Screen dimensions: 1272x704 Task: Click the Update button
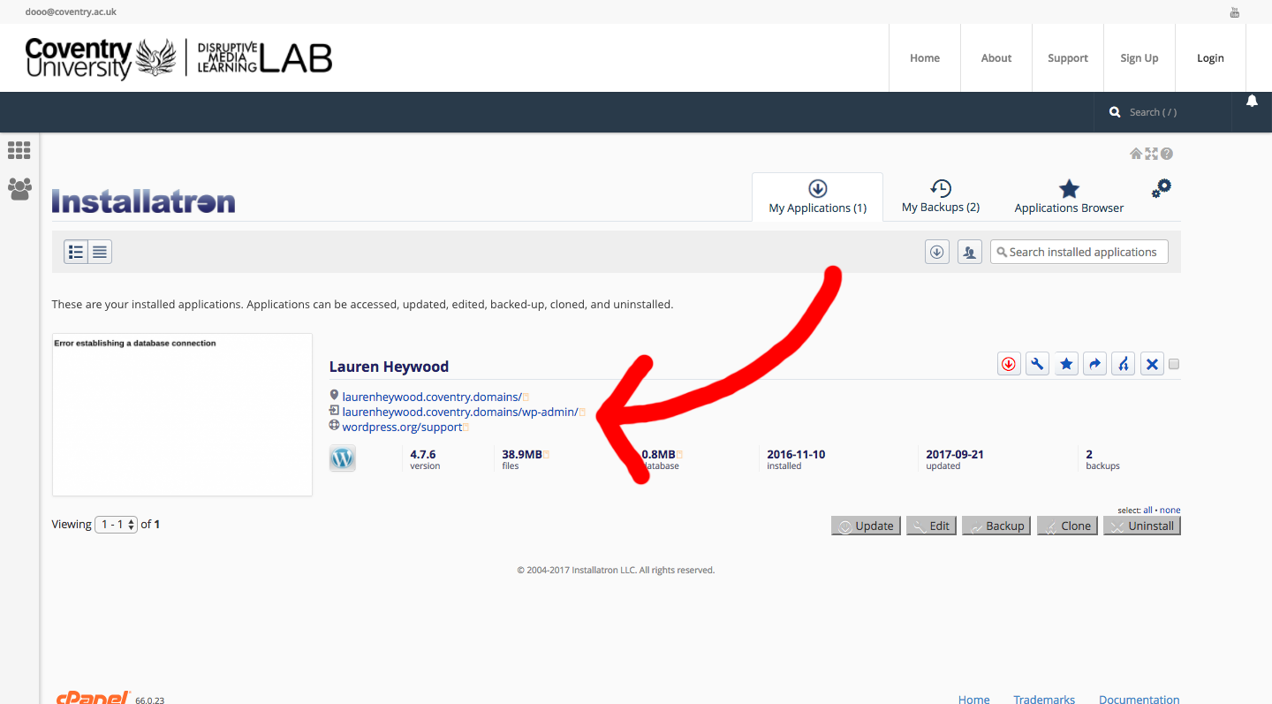click(866, 526)
